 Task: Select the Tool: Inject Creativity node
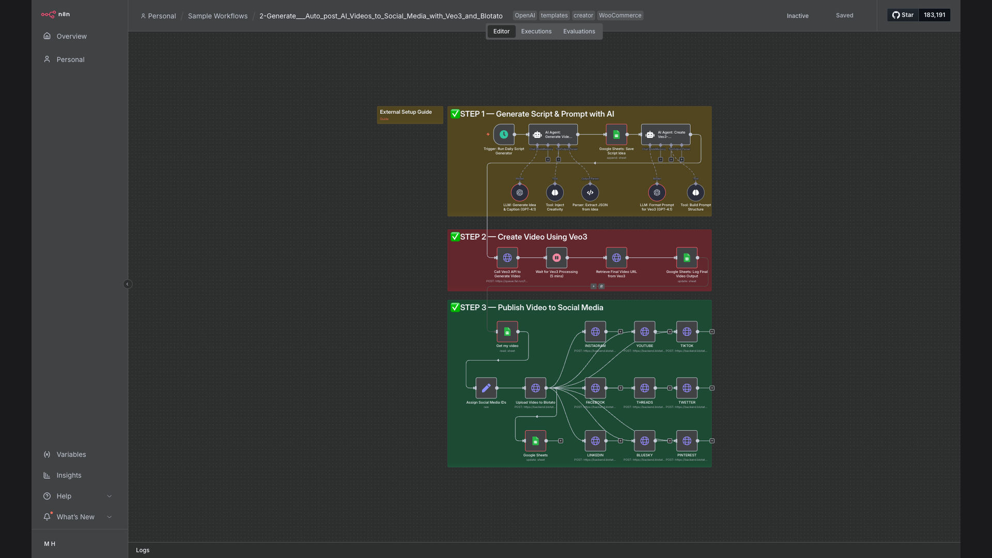point(555,193)
